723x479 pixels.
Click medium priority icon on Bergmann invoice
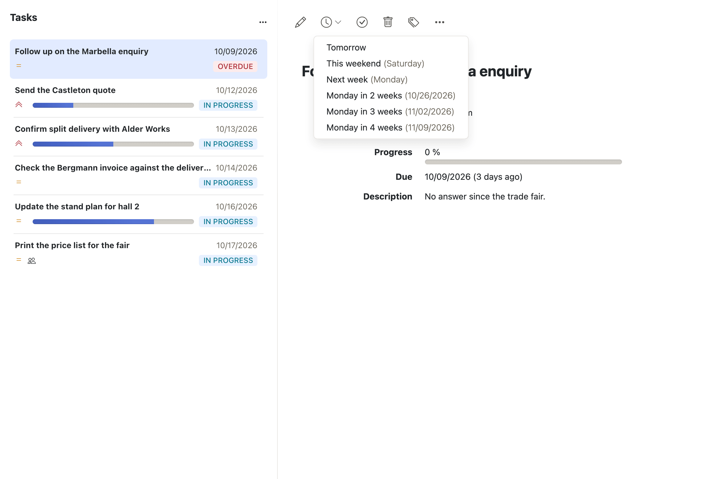pos(19,182)
